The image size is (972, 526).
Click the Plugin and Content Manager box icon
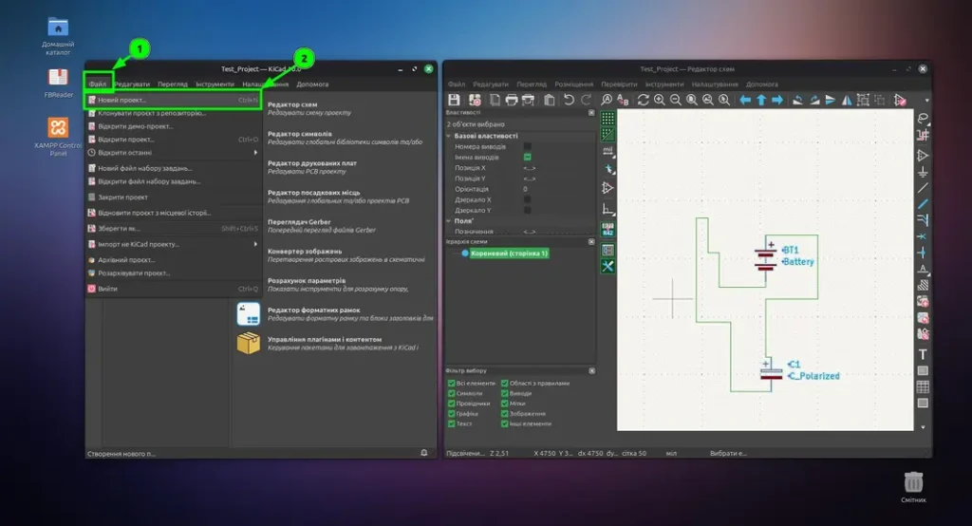pyautogui.click(x=248, y=344)
